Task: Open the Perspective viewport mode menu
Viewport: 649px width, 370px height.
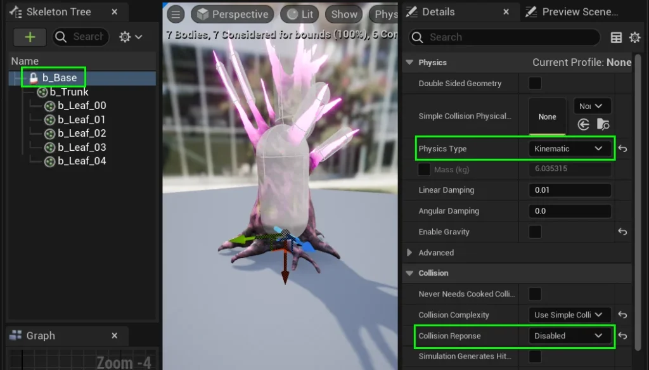Action: [x=232, y=14]
